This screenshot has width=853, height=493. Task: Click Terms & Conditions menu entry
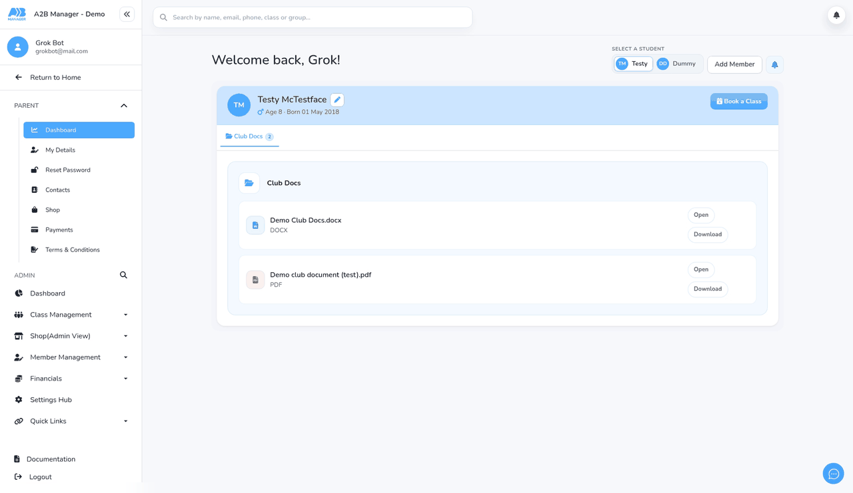pyautogui.click(x=79, y=249)
